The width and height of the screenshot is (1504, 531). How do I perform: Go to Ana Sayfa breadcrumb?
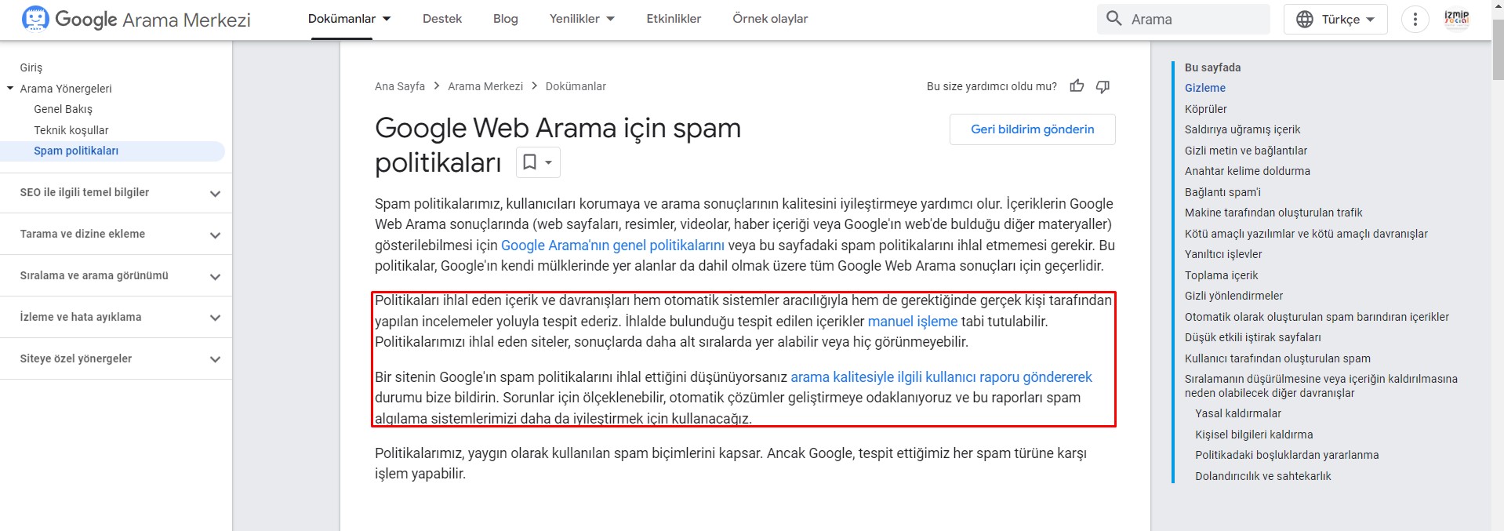tap(400, 86)
